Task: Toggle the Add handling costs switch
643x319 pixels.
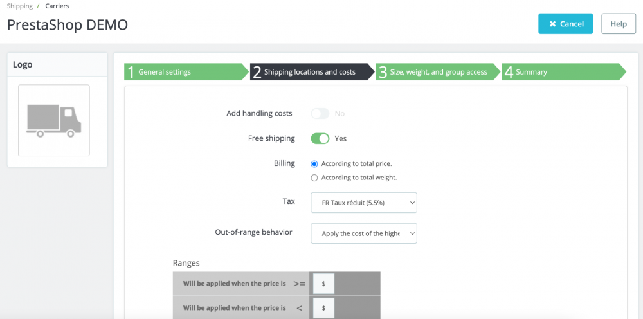Action: click(x=320, y=114)
